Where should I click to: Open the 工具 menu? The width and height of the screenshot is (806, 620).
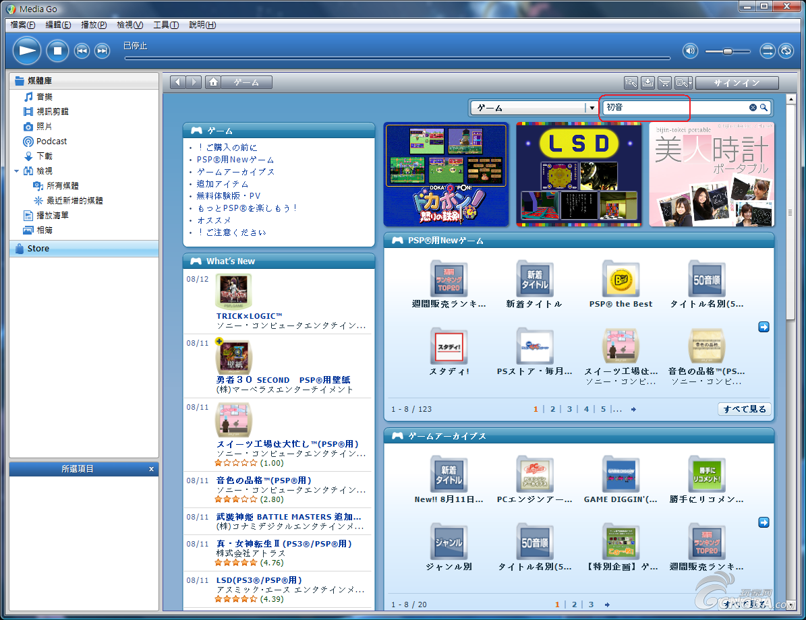pyautogui.click(x=165, y=25)
